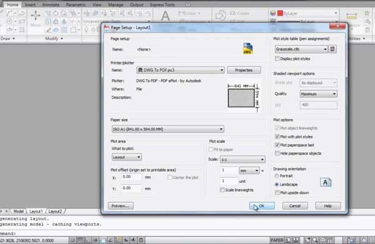Click the large Text 'A' annotation tool
The width and height of the screenshot is (375, 244).
(x=165, y=16)
